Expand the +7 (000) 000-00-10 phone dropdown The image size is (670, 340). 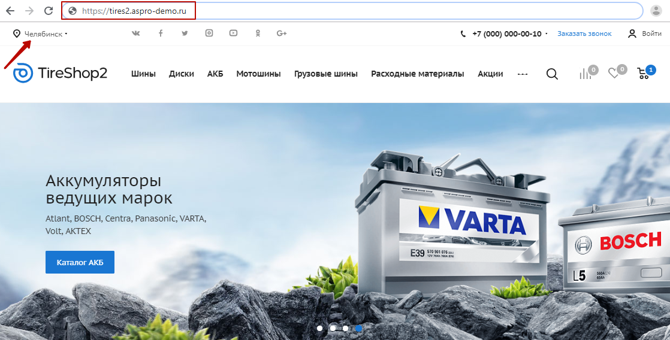point(510,34)
